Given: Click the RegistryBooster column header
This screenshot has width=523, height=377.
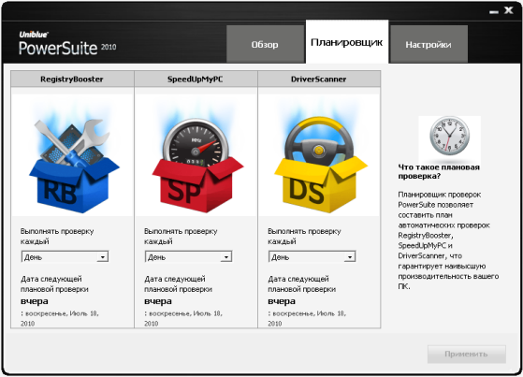Looking at the screenshot, I should [72, 80].
